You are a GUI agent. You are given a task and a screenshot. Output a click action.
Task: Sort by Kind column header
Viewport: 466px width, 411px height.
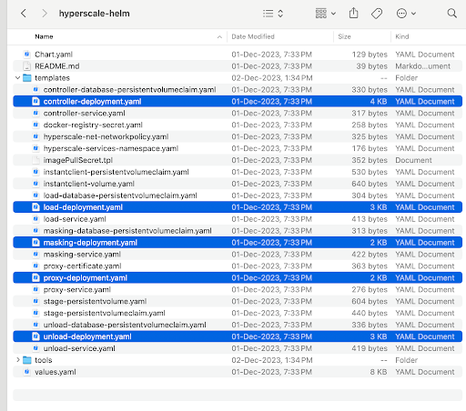pyautogui.click(x=402, y=36)
